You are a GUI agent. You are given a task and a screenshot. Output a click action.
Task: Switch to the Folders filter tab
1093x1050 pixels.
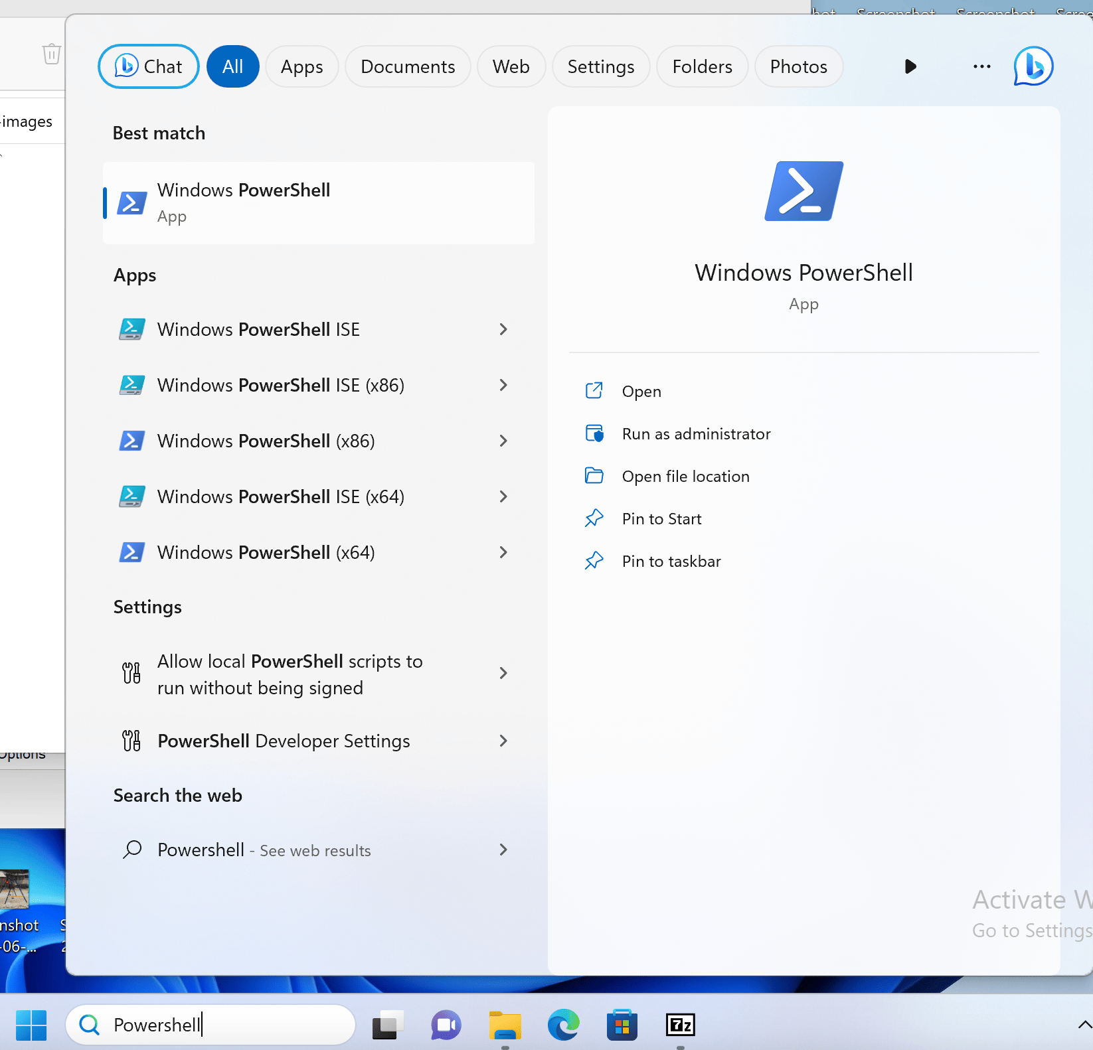[702, 66]
